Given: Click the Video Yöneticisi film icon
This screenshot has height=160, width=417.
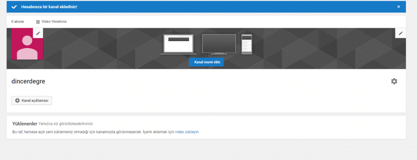Looking at the screenshot, I should pyautogui.click(x=38, y=22).
